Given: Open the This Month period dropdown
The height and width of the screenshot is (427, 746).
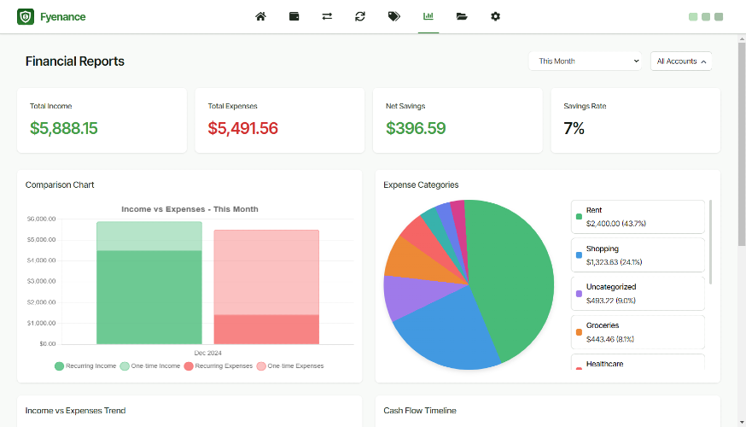Looking at the screenshot, I should pos(586,61).
